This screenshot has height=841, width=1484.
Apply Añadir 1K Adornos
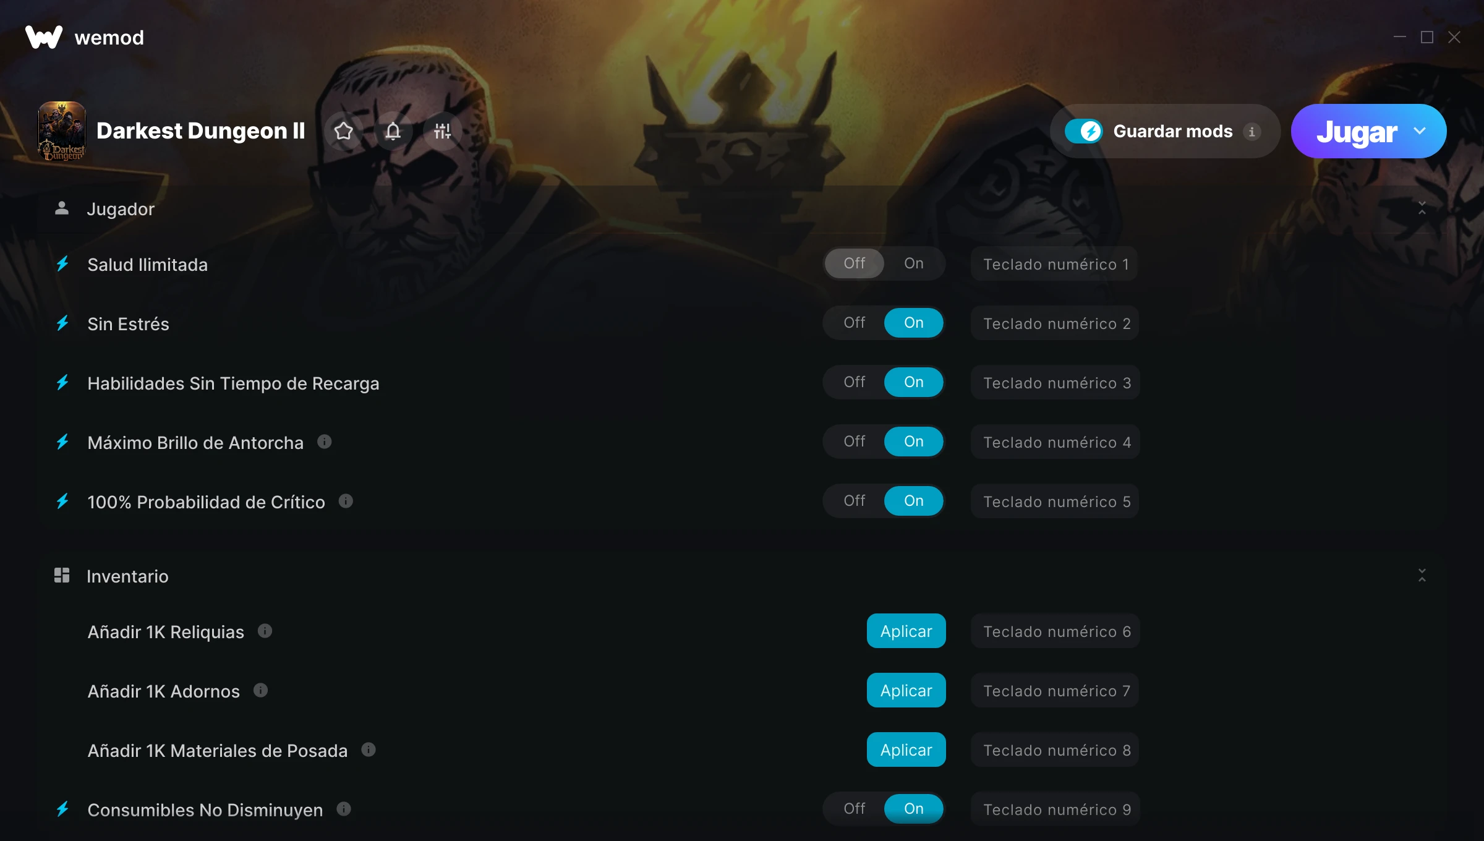[906, 690]
